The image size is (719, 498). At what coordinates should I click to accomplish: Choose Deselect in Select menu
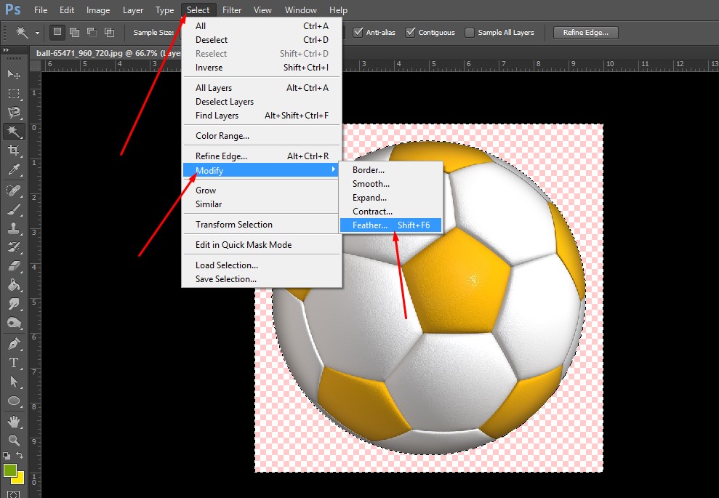pyautogui.click(x=262, y=40)
